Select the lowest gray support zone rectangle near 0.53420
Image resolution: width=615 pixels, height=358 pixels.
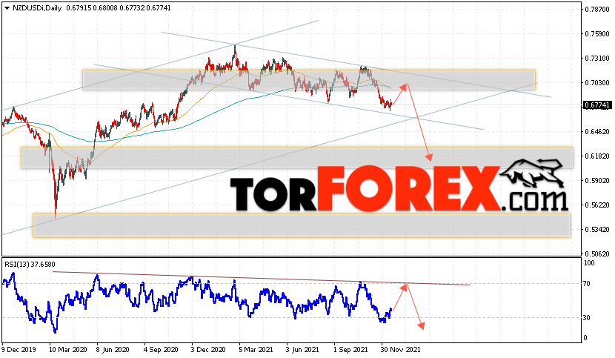point(302,225)
